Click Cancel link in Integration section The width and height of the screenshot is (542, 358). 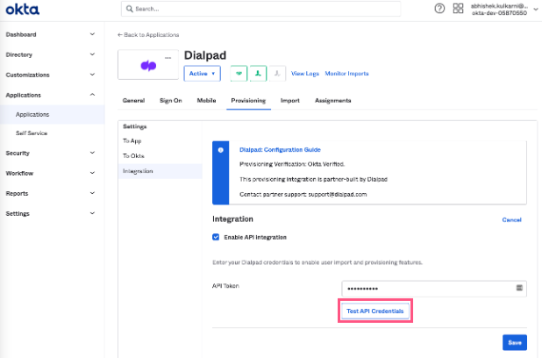pyautogui.click(x=511, y=219)
